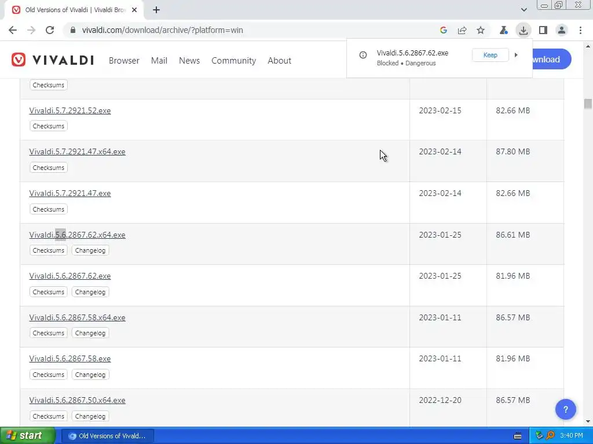Download Vivaldi.5.6.2867.58.exe
The height and width of the screenshot is (444, 593).
click(70, 358)
